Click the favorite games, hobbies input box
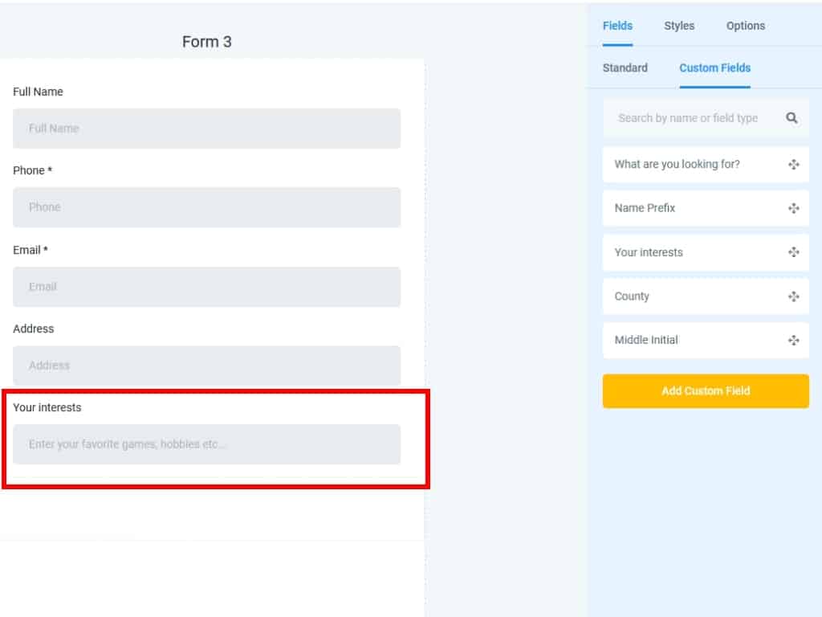The height and width of the screenshot is (617, 822). coord(206,444)
